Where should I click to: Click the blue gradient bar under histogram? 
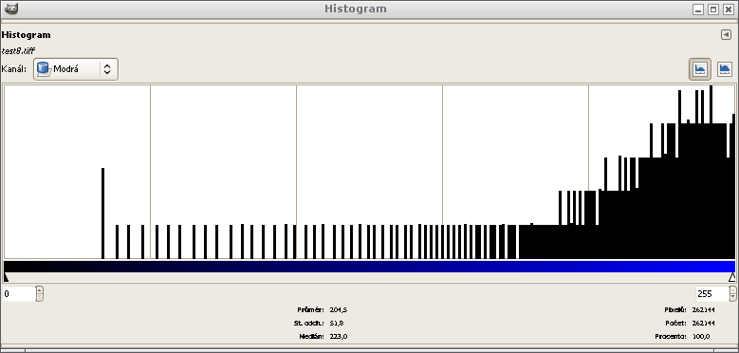[370, 267]
